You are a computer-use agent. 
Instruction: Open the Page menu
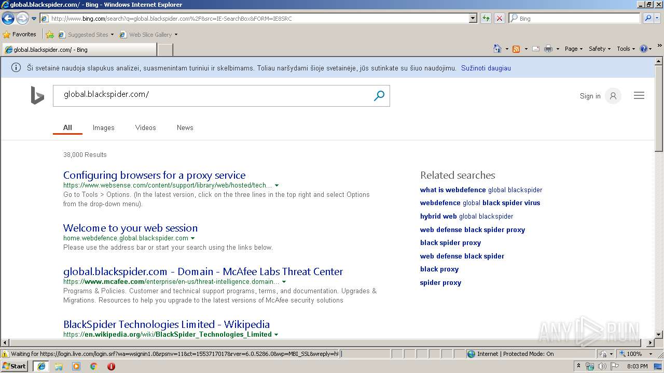point(573,49)
